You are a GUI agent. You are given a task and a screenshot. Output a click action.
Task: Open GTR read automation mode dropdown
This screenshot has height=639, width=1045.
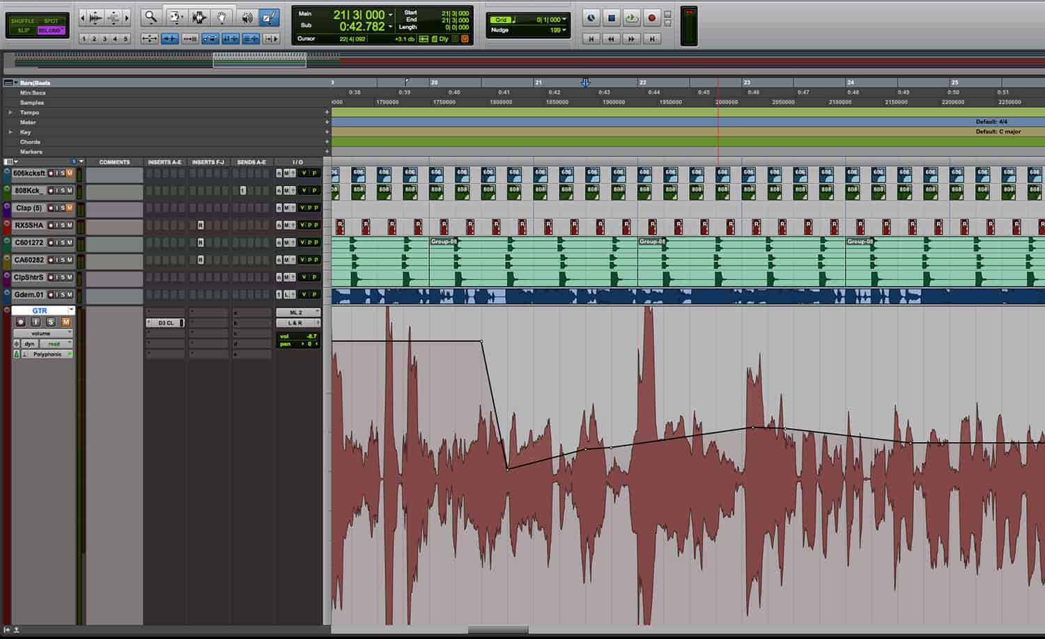point(56,344)
